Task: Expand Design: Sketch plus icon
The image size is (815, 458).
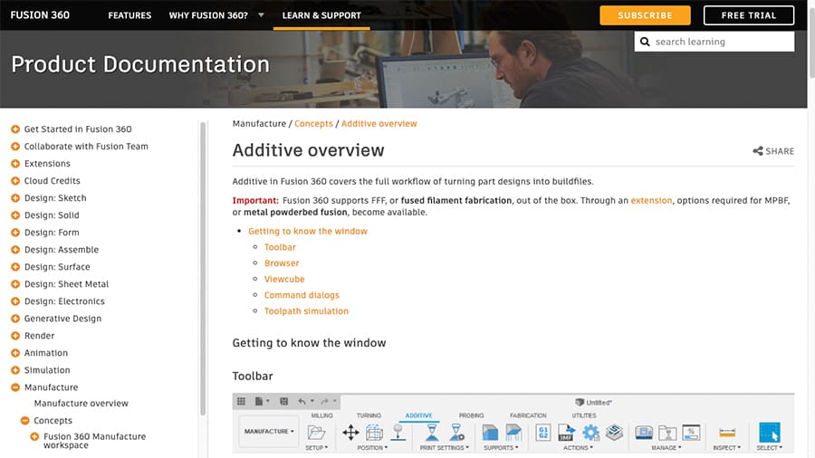Action: 15,198
